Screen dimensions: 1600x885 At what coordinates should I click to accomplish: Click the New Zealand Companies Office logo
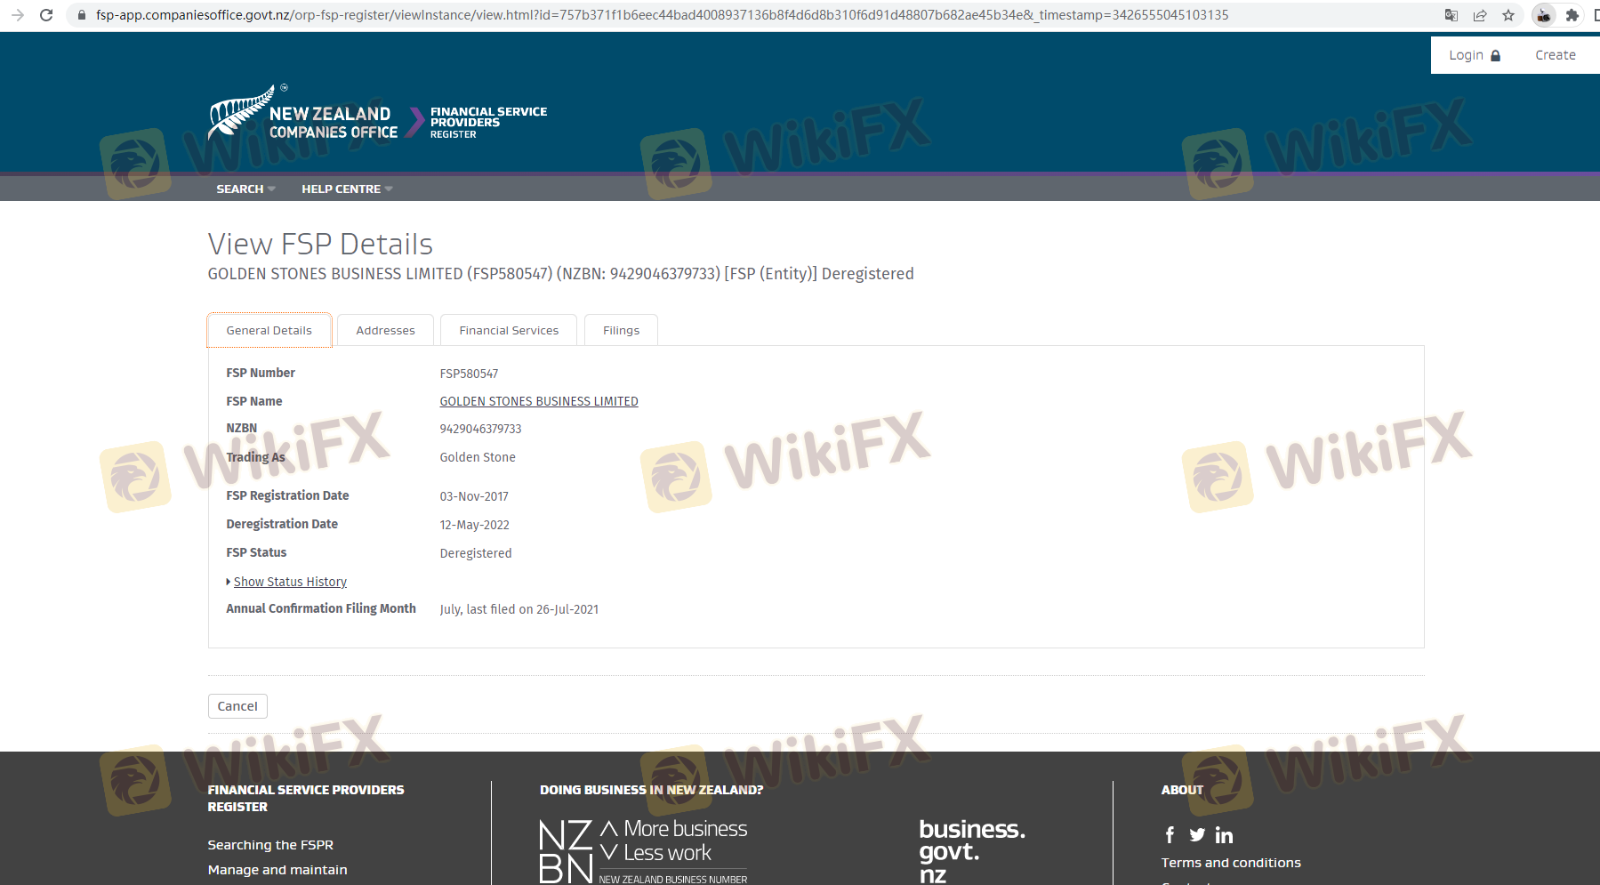pyautogui.click(x=303, y=116)
